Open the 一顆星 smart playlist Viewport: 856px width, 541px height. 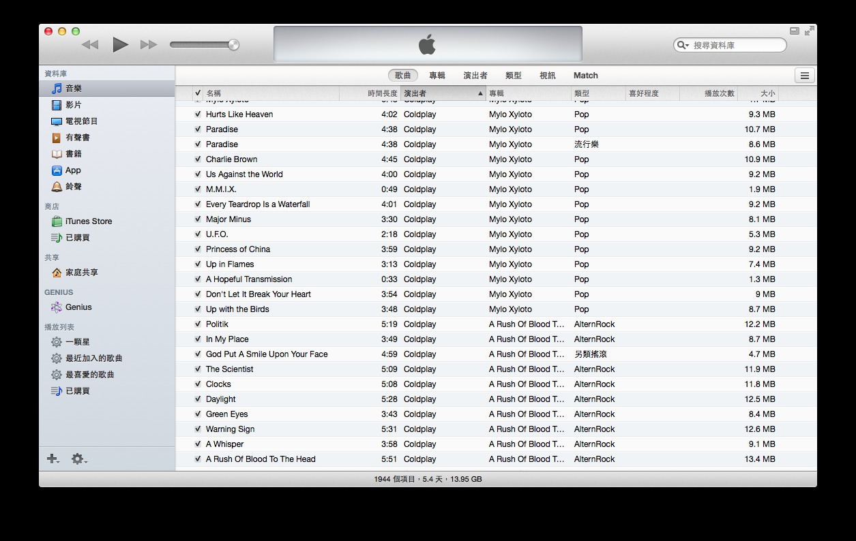(x=107, y=342)
